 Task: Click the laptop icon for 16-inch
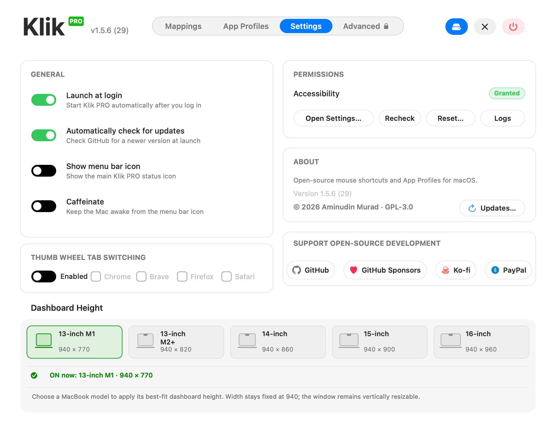[451, 341]
